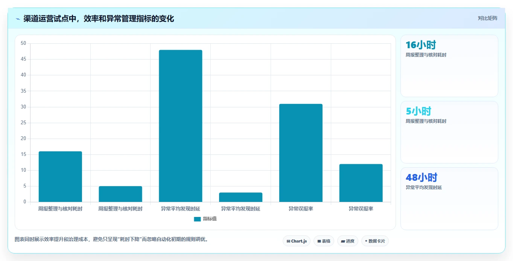Select the 表格 chip

pyautogui.click(x=324, y=241)
